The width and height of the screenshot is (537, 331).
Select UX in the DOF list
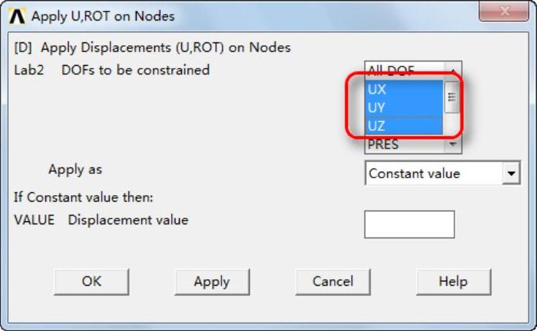(404, 90)
